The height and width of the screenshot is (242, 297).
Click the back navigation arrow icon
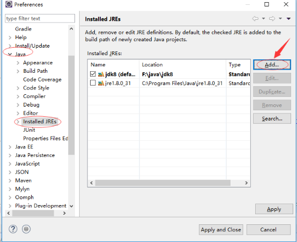255,19
